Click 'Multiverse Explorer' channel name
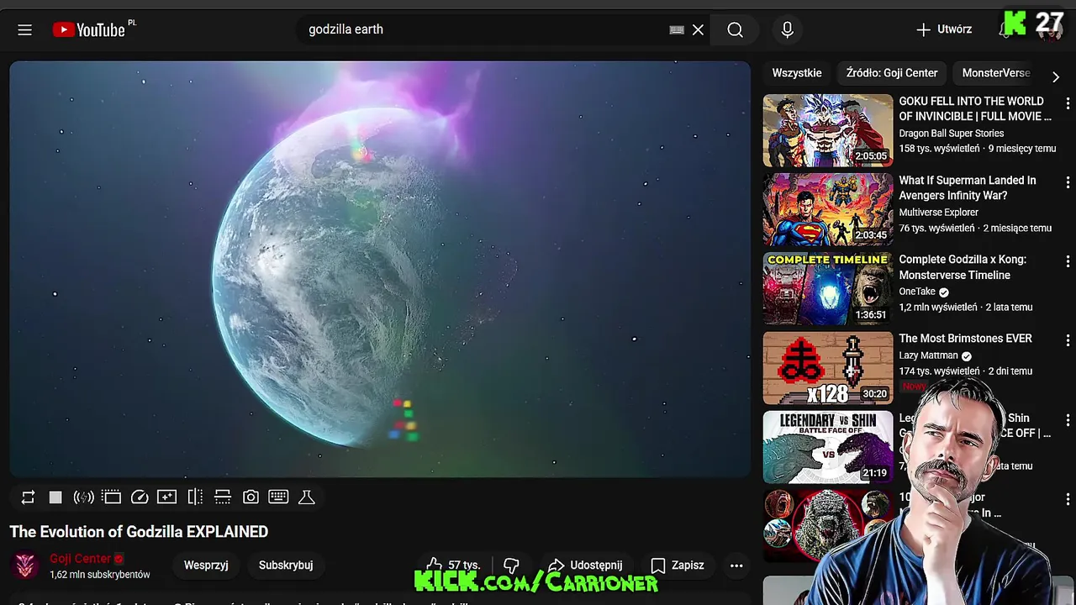This screenshot has width=1076, height=605. 939,213
